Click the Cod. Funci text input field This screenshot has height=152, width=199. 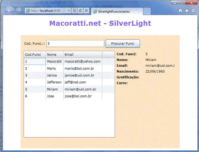point(75,44)
